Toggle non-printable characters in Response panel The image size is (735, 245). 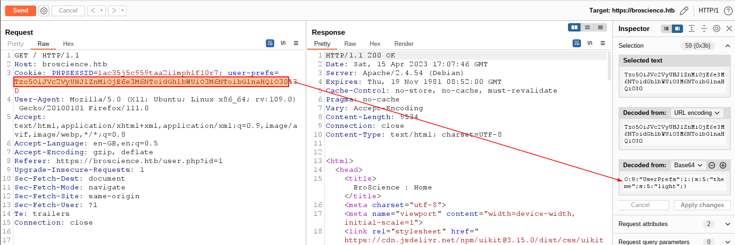[x=590, y=43]
